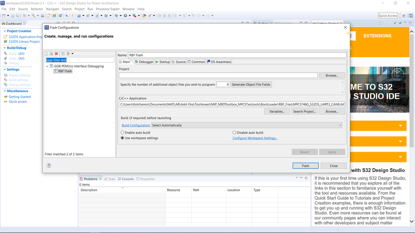
Task: Click the back navigation arrow in toolbar
Action: pos(199,16)
